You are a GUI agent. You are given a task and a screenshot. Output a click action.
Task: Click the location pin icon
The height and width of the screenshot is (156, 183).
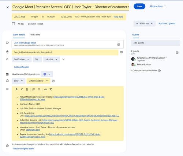coord(7,52)
